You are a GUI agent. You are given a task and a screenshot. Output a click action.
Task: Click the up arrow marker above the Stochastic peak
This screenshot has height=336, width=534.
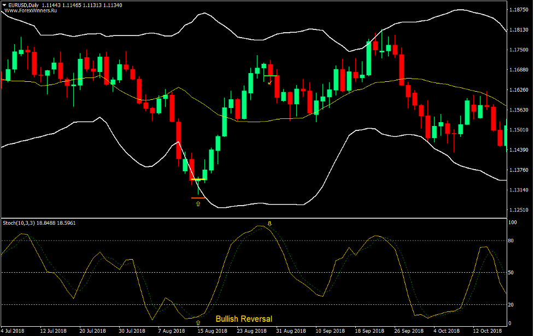point(268,223)
